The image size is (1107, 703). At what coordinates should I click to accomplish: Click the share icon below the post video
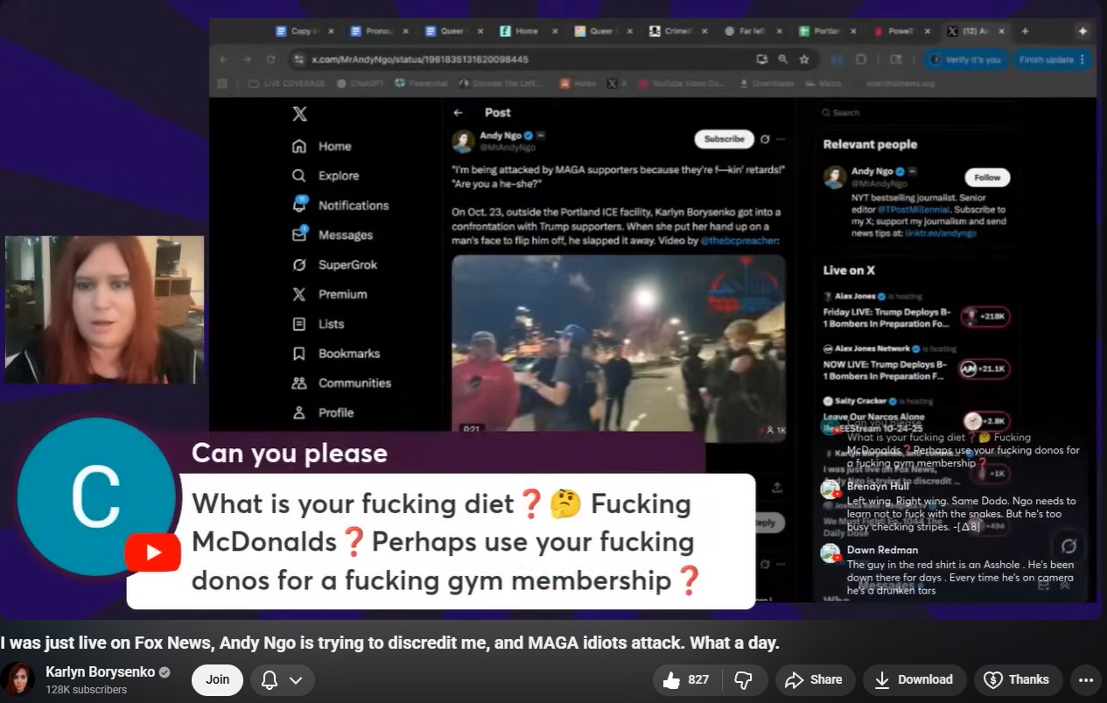776,488
